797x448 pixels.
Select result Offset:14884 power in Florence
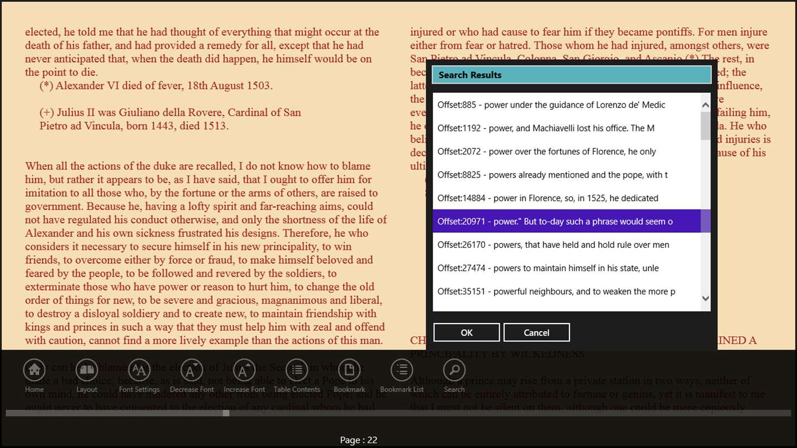coord(567,197)
